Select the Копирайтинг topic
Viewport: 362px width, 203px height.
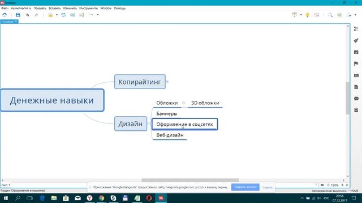[x=140, y=82]
